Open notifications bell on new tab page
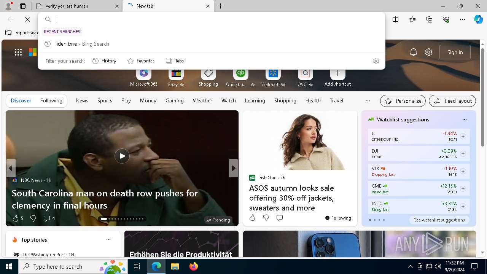Screen dimensions: 487x274 pos(414,52)
